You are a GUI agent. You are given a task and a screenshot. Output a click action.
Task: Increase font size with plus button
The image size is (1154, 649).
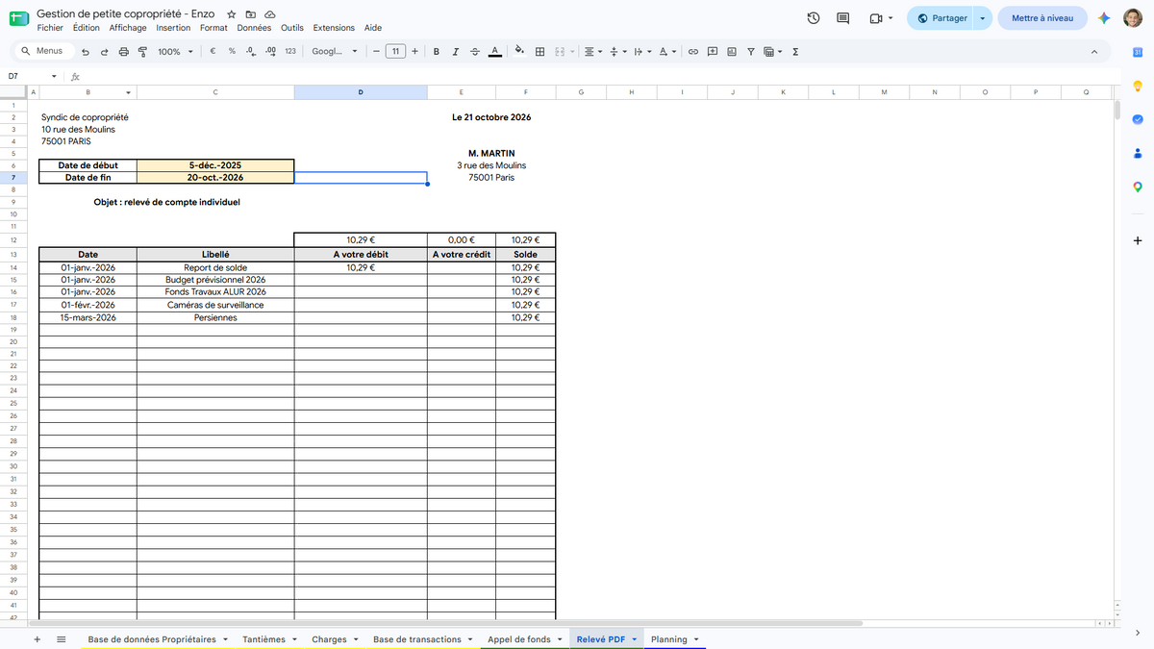click(414, 51)
